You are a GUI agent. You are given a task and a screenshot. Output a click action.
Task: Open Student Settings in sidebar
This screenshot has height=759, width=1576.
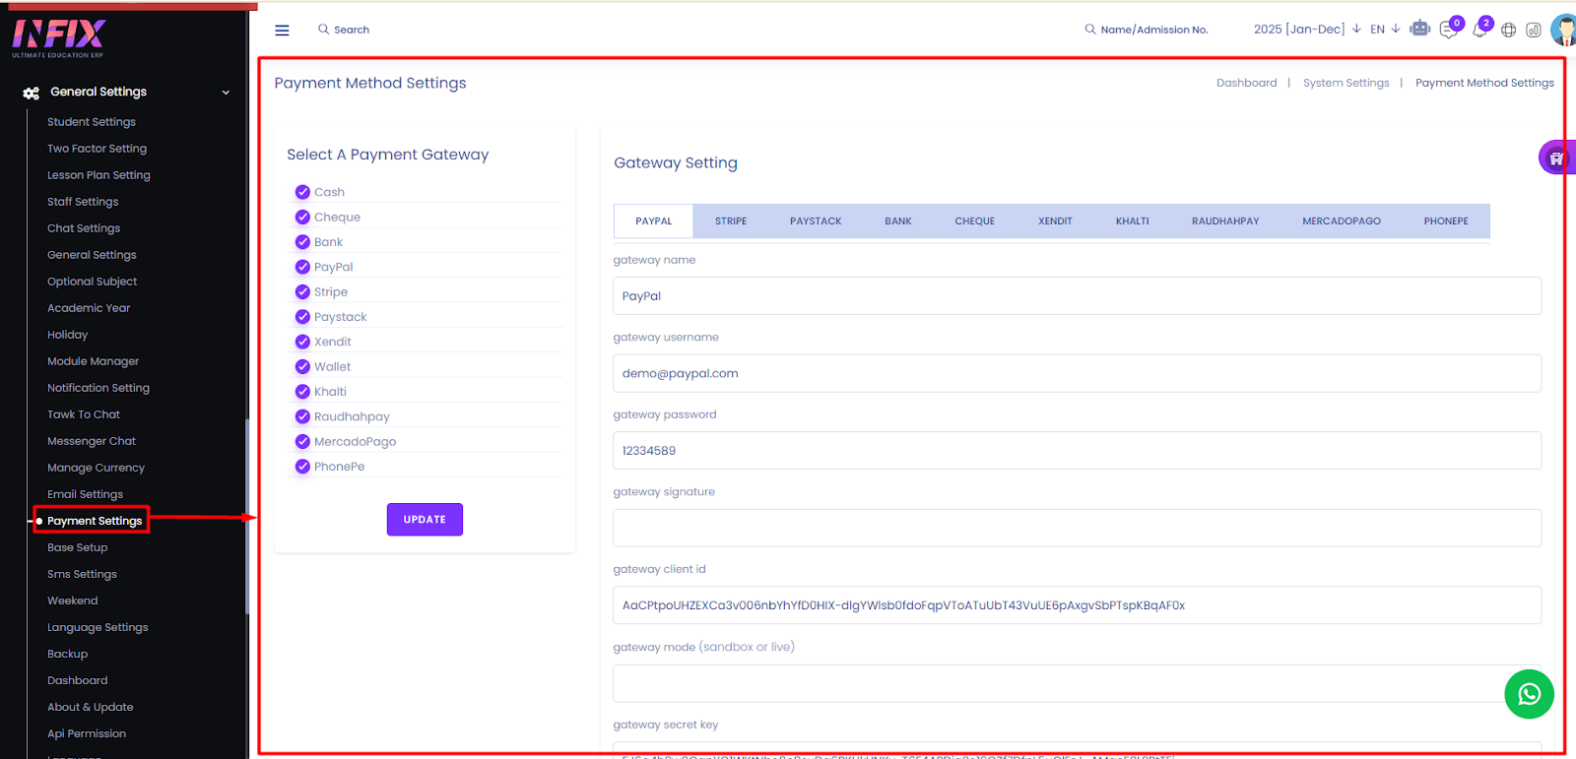tap(92, 122)
